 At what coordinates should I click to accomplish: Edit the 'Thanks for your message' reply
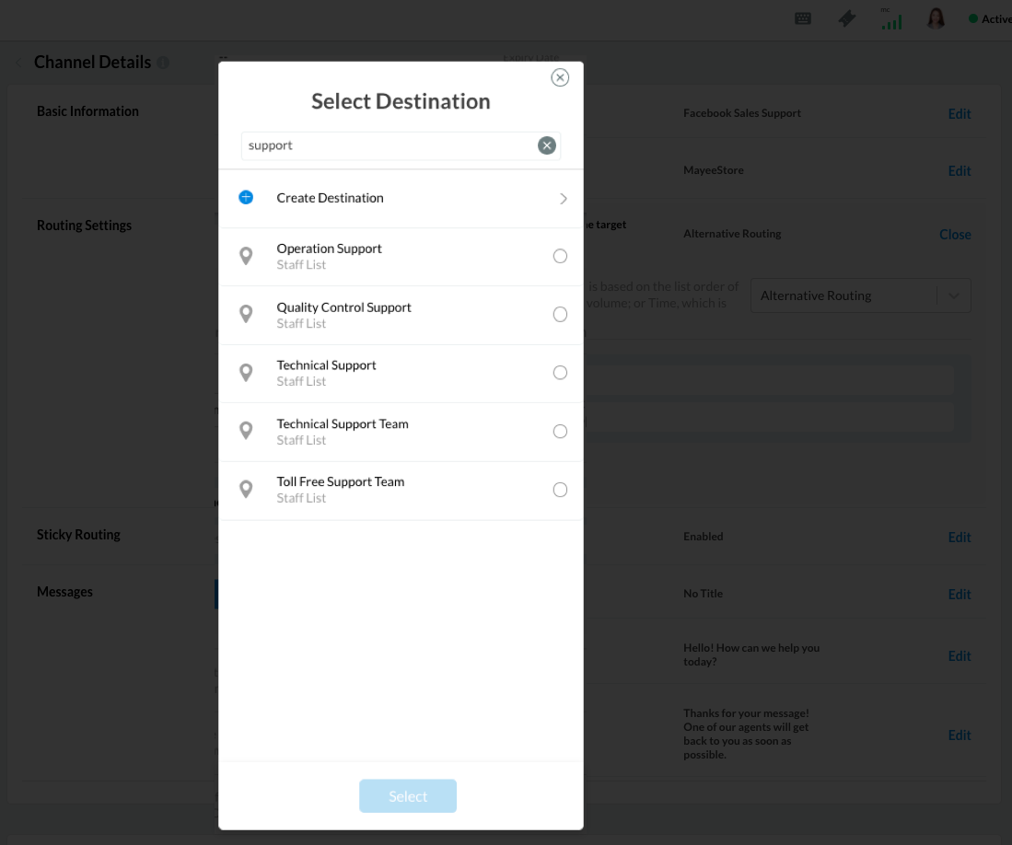pyautogui.click(x=960, y=735)
